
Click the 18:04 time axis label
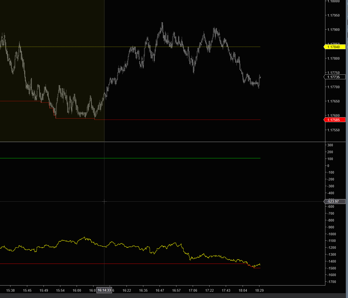pos(243,290)
